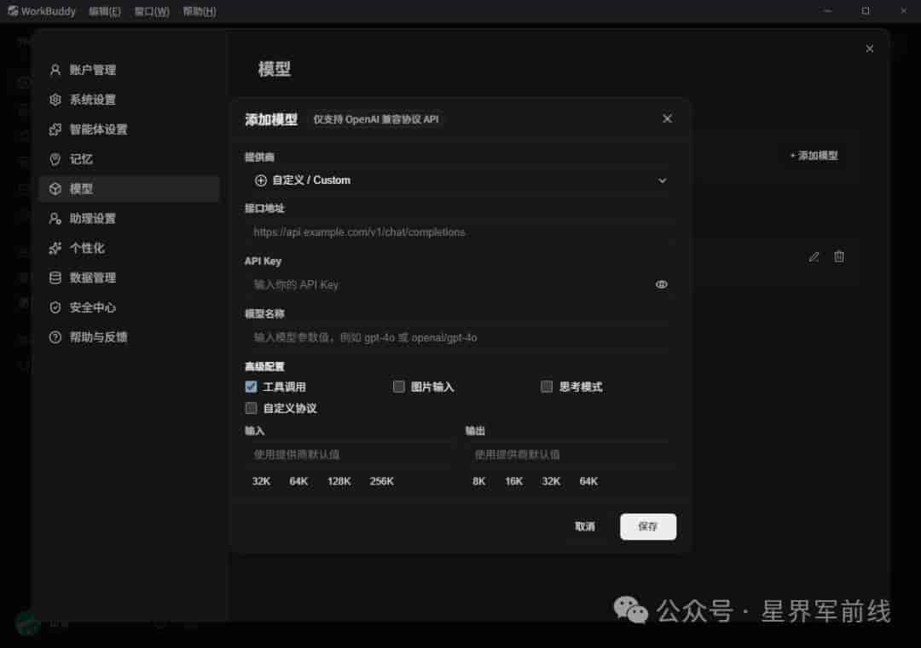This screenshot has height=648, width=921.
Task: Click the 系统设置 gear icon
Action: (x=55, y=100)
